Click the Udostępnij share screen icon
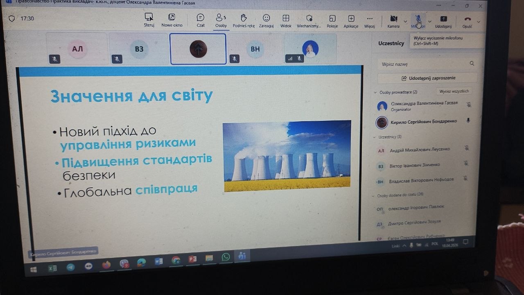The height and width of the screenshot is (295, 524). click(x=443, y=19)
